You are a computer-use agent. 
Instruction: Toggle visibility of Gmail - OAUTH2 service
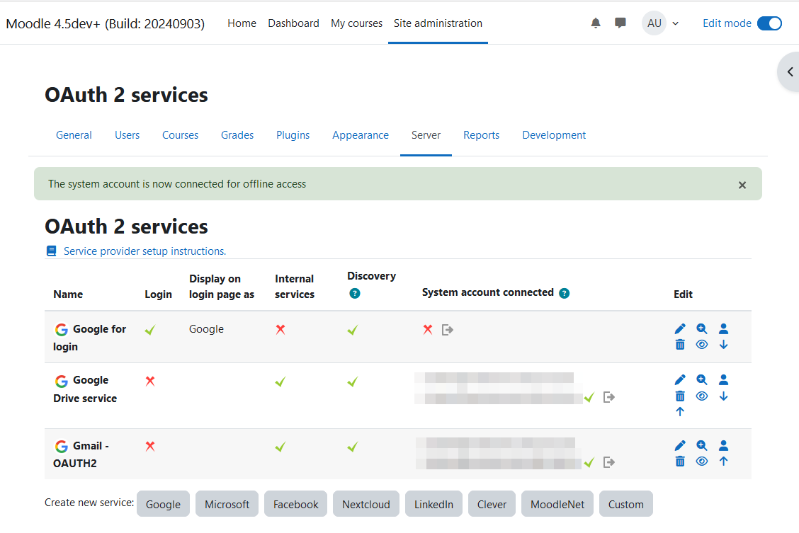702,462
